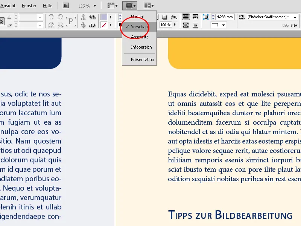
Task: Click Select Content icon
Action: tap(83, 25)
